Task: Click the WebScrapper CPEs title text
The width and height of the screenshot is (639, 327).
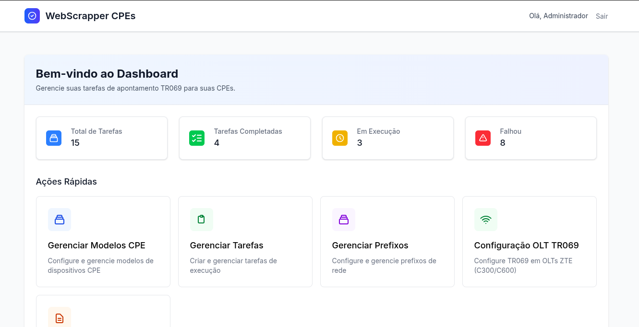Action: (90, 15)
